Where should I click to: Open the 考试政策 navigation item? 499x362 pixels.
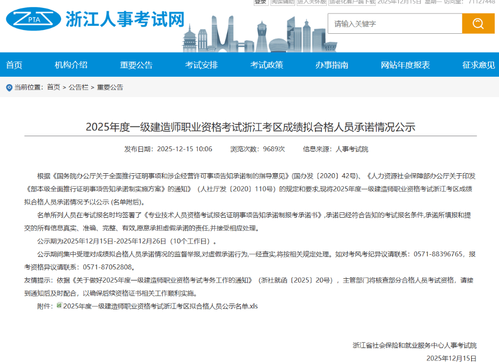click(267, 65)
